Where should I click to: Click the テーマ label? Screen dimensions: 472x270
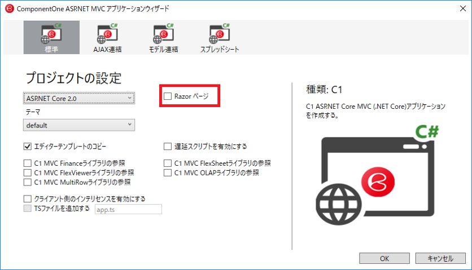click(33, 112)
